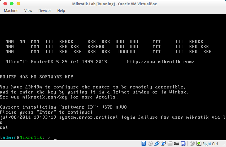Screen dimensions: 226x147
Task: Click the http://www.mikrotik.com/ text
Action: (x=161, y=62)
